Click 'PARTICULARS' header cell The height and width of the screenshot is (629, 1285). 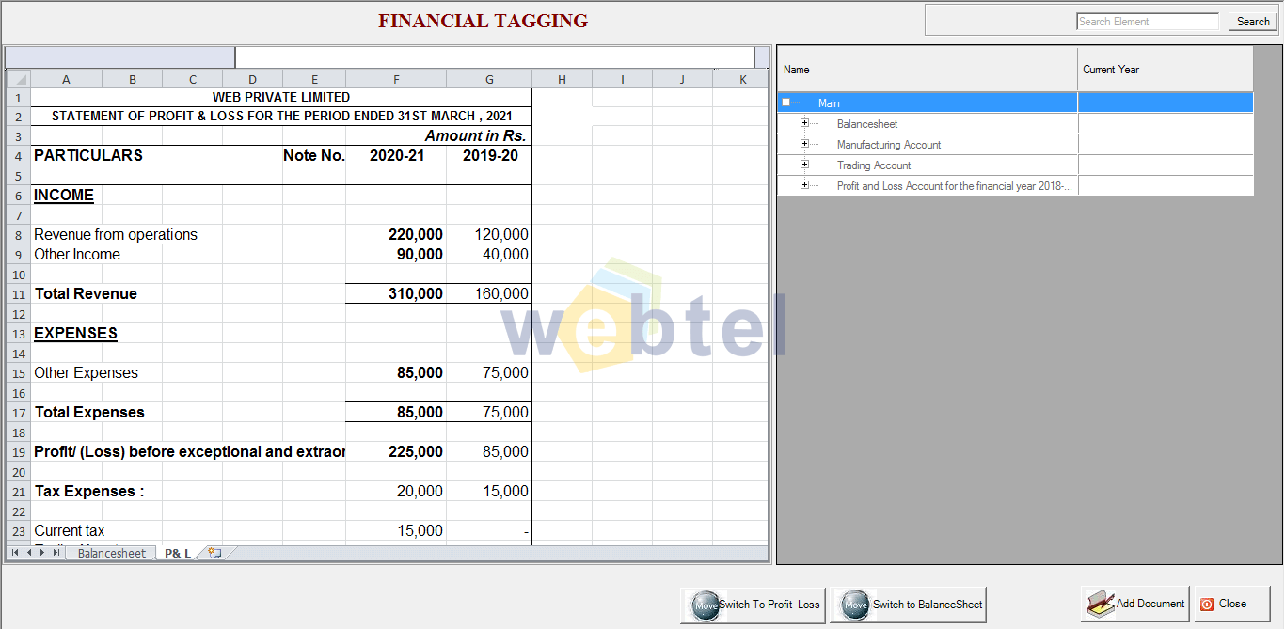(88, 155)
